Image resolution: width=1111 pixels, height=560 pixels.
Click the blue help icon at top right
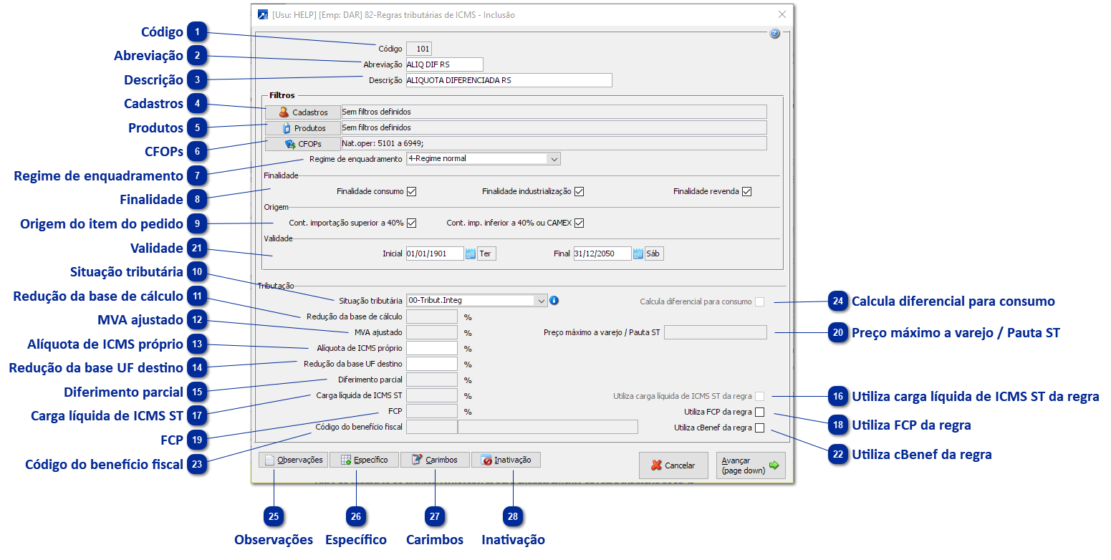(774, 34)
